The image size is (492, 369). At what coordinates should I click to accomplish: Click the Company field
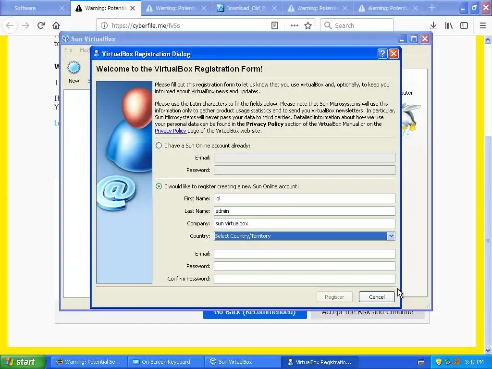[304, 223]
